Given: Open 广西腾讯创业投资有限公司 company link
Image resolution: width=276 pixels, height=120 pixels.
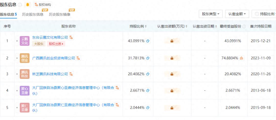Looking at the screenshot, I should click(54, 58).
